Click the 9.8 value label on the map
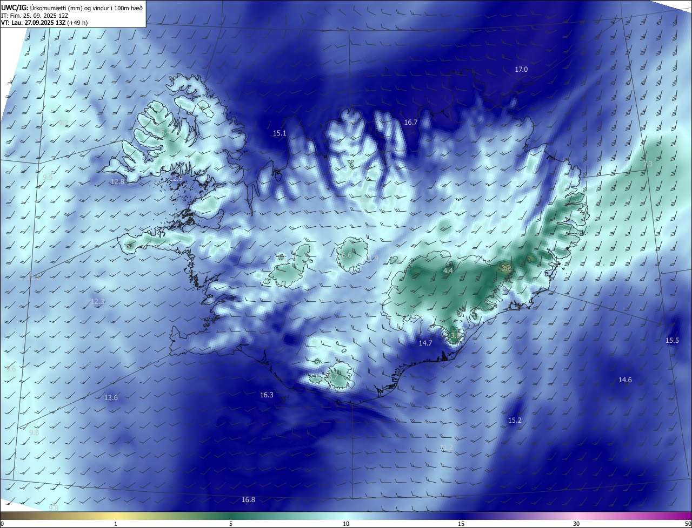This screenshot has width=692, height=528. [x=54, y=509]
